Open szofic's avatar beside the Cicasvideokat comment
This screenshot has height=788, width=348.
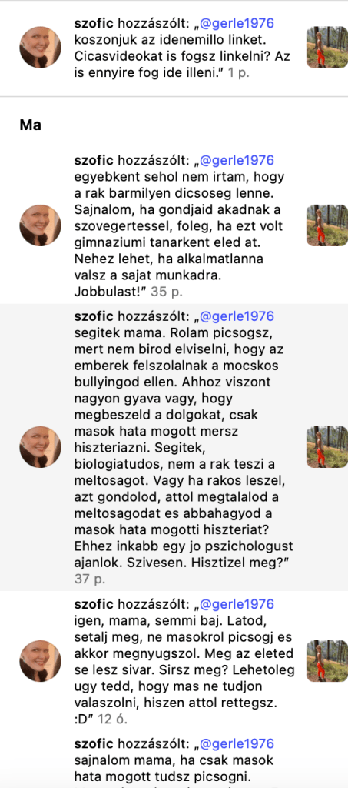coord(40,47)
